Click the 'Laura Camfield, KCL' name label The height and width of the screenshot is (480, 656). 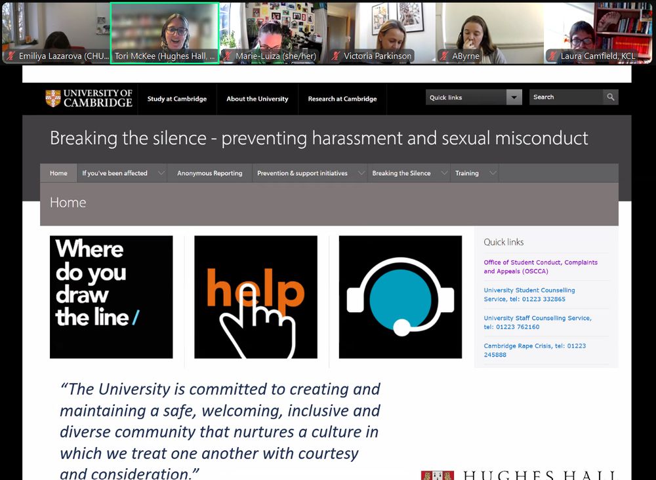tap(598, 56)
